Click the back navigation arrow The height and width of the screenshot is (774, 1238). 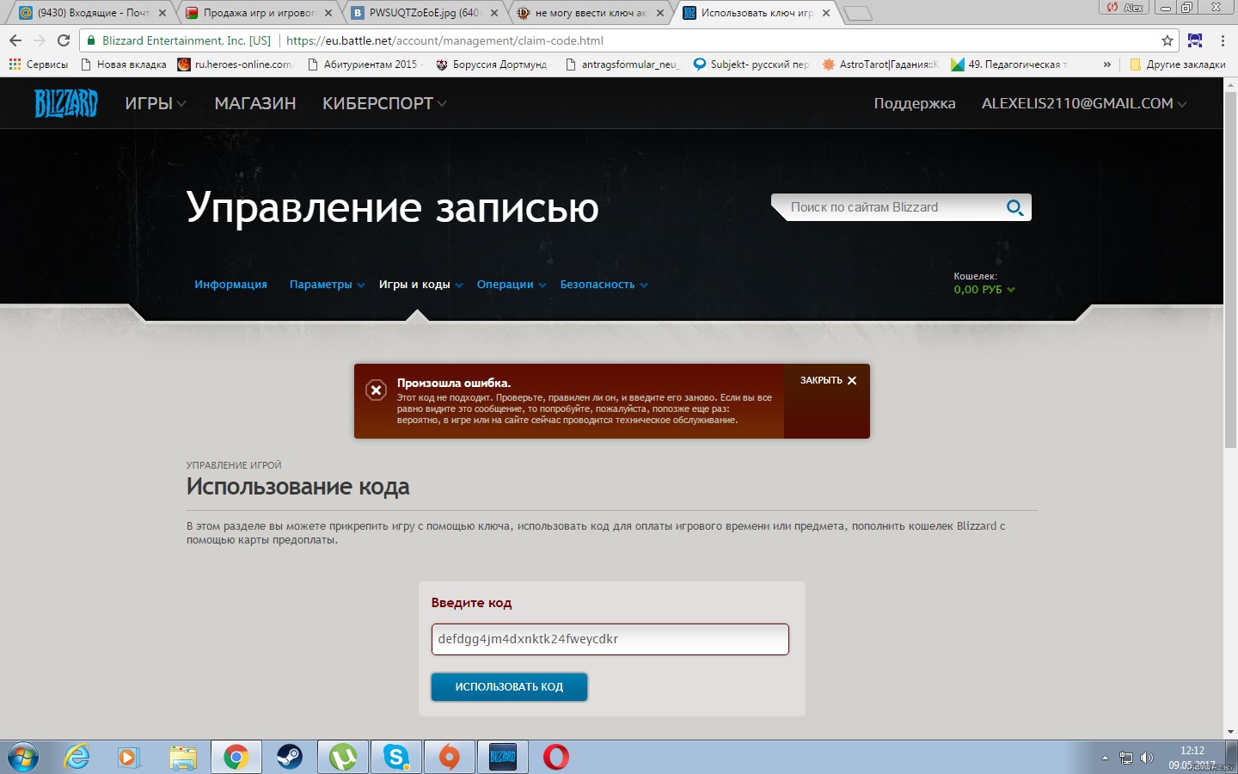[x=15, y=40]
